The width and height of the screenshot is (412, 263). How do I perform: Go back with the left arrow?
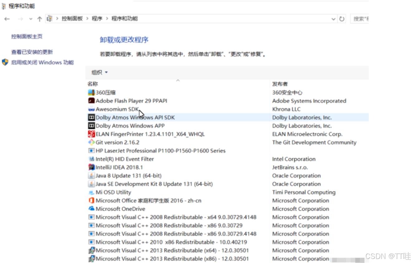7,19
